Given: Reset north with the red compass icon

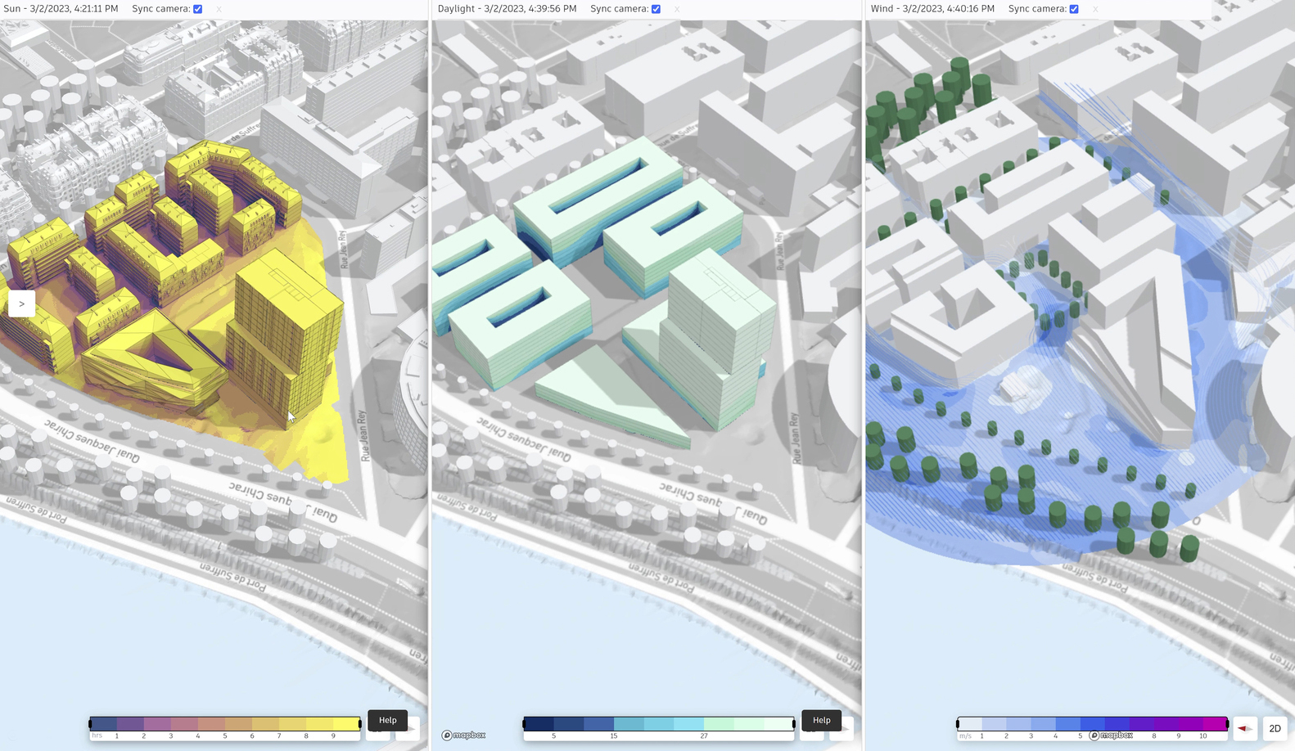Looking at the screenshot, I should click(x=1245, y=728).
